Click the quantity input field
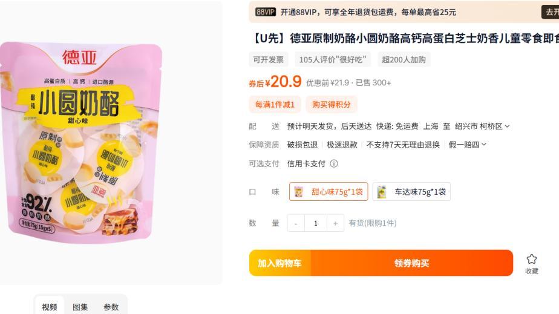Screen dimensions: 559x314 316,223
